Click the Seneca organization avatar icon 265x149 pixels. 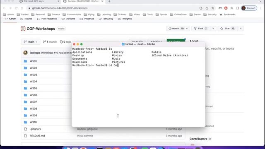pyautogui.click(x=23, y=29)
